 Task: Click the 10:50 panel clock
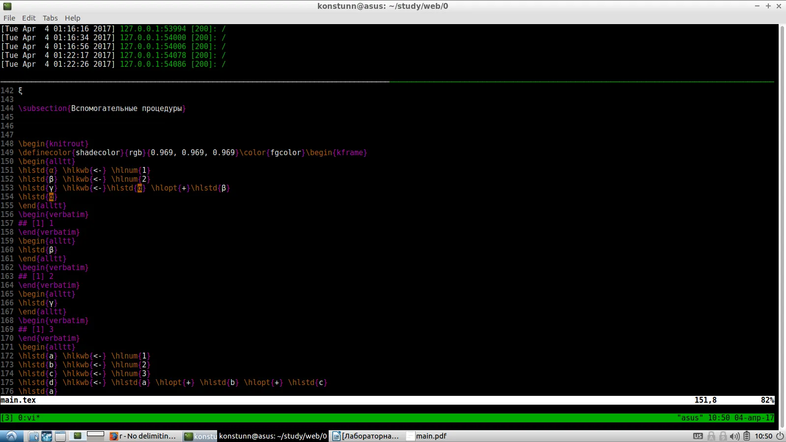pos(763,436)
